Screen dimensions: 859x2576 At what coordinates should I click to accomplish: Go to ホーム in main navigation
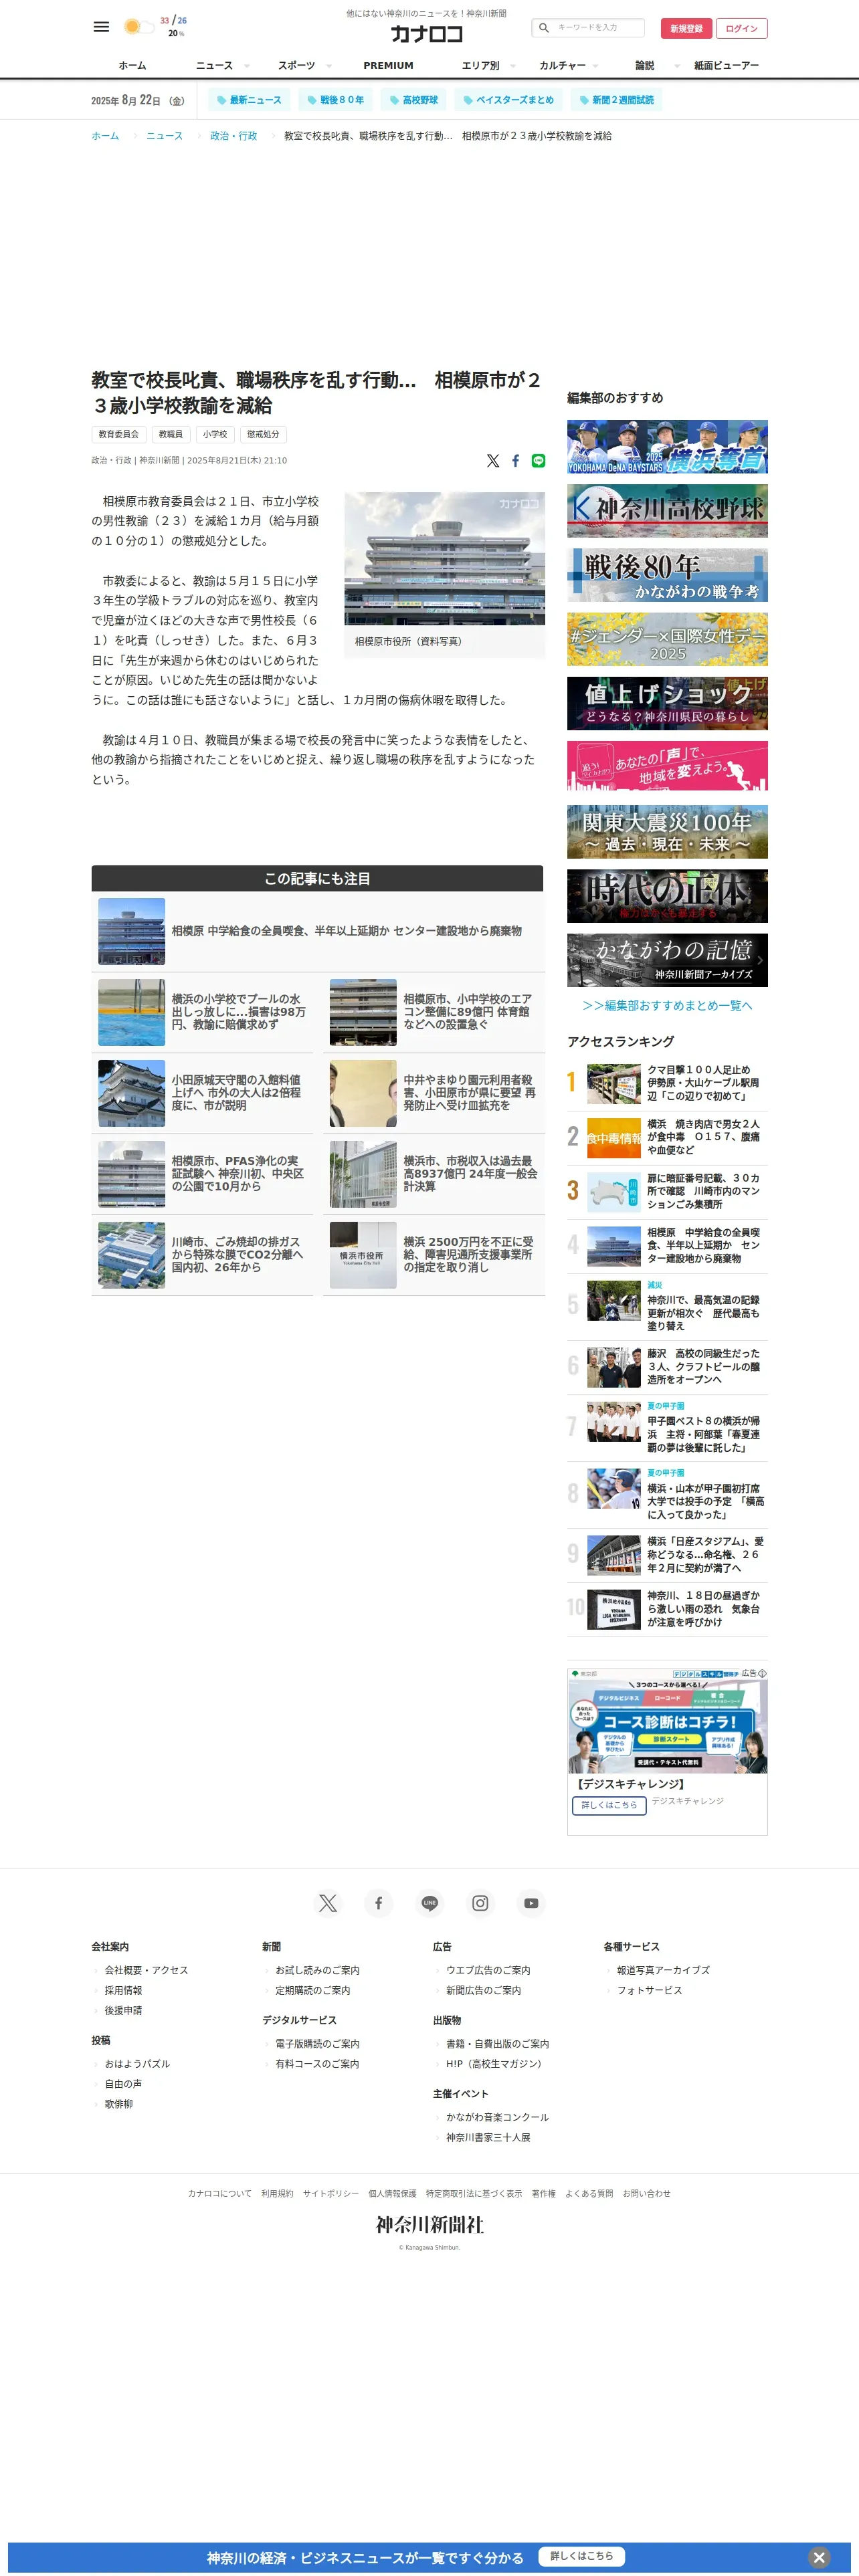[x=132, y=65]
